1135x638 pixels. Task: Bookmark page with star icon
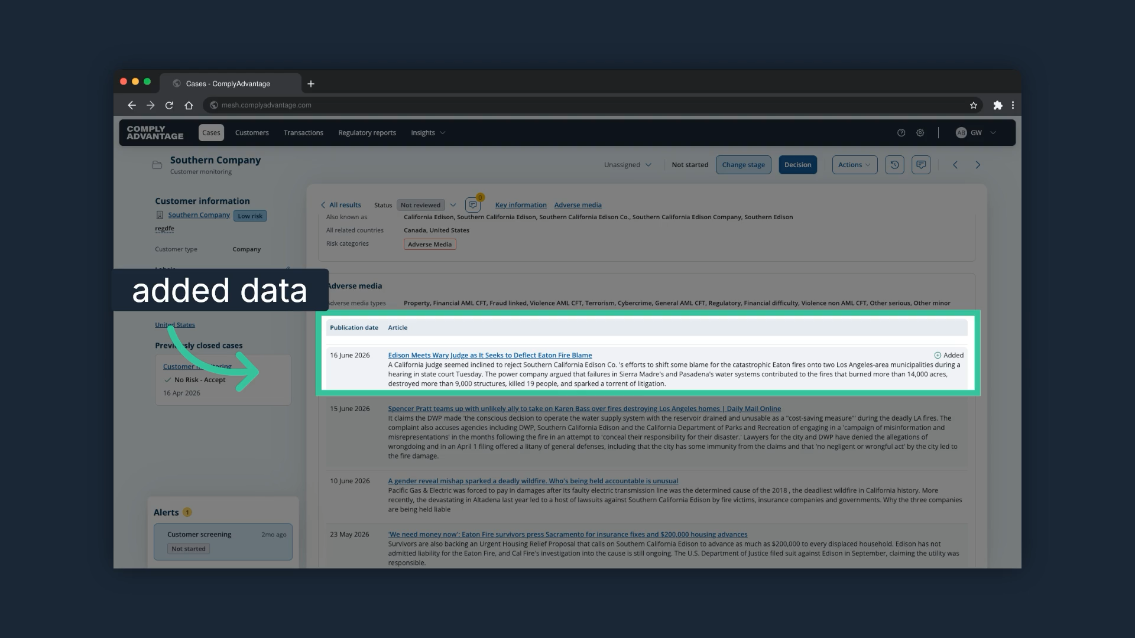coord(974,105)
